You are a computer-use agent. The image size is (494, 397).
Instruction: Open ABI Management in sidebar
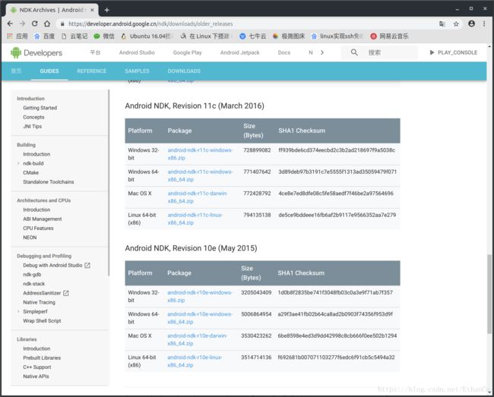[x=43, y=219]
